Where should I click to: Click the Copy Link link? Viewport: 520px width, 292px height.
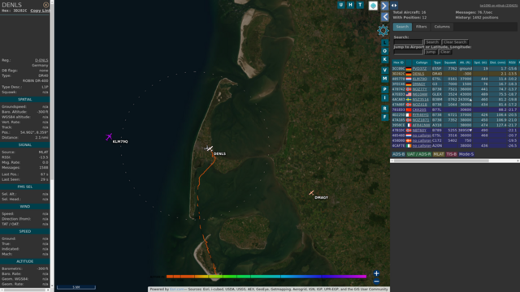40,11
